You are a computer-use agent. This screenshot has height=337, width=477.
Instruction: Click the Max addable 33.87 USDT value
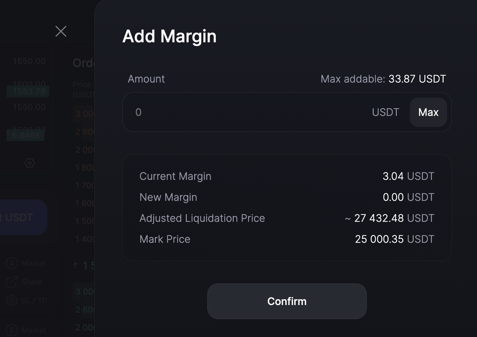(x=417, y=79)
